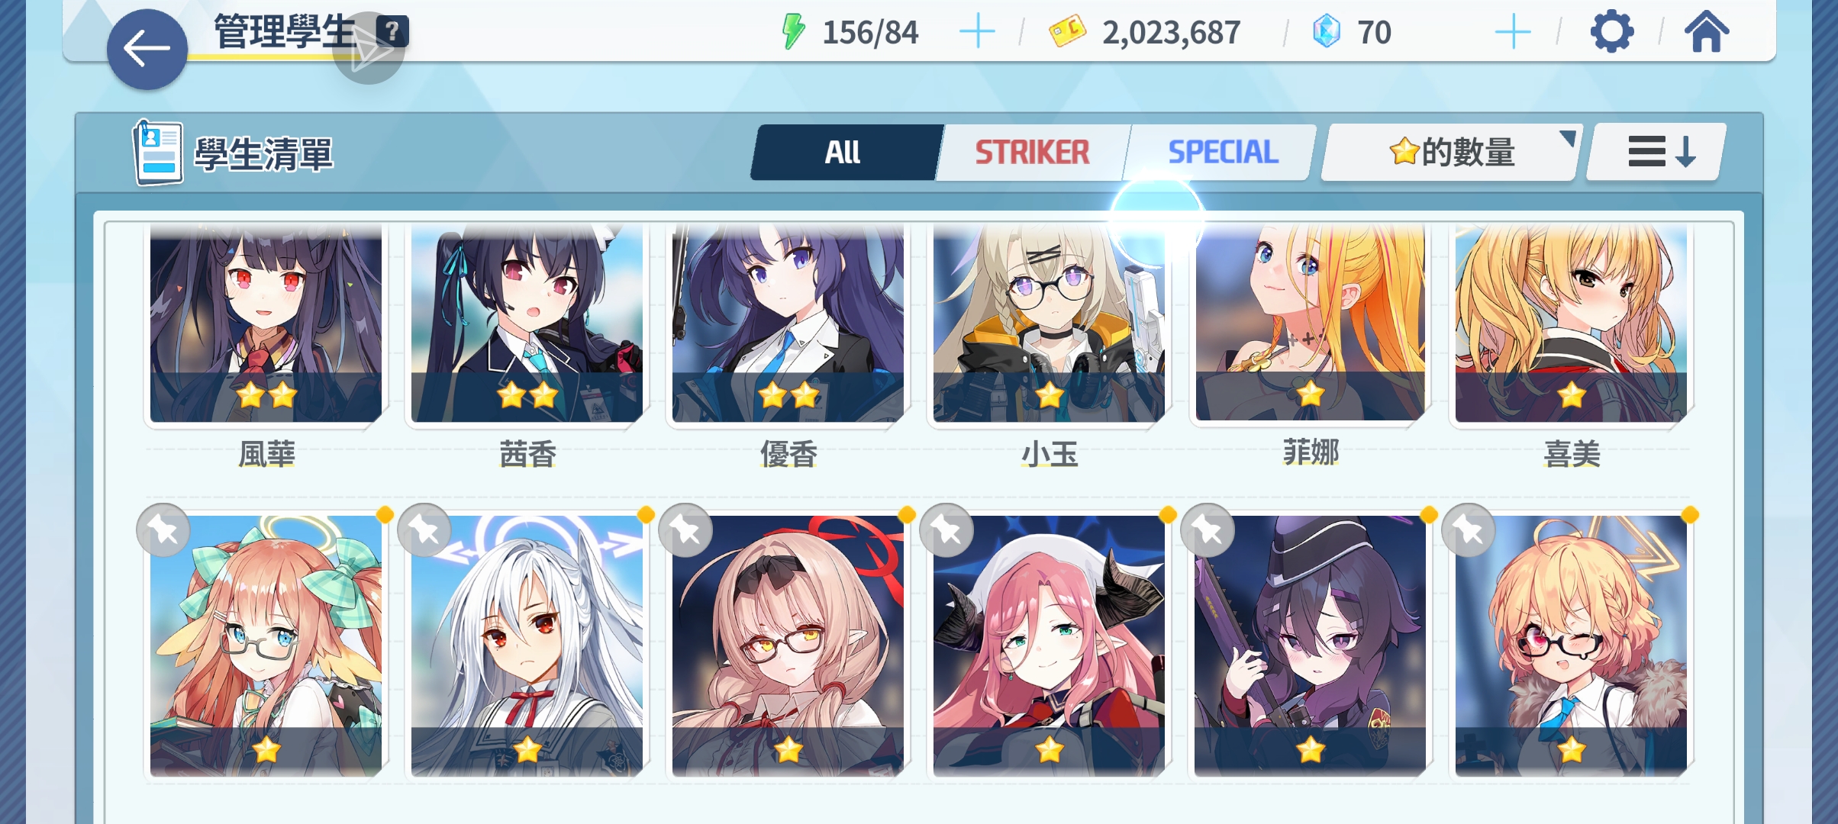Viewport: 1838px width, 824px height.
Task: Expand sort options via corner triangle
Action: [1567, 138]
